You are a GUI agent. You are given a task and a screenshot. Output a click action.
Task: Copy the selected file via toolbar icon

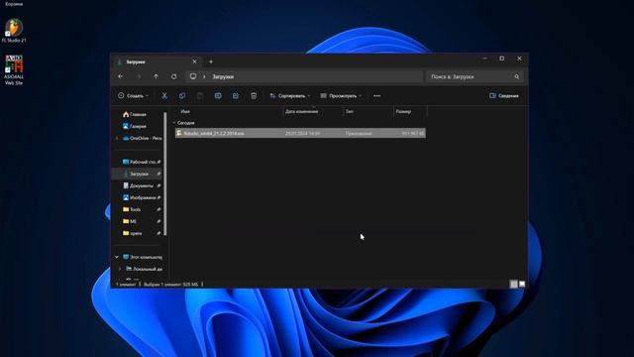(182, 96)
